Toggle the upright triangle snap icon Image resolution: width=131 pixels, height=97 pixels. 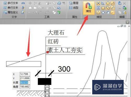click(x=98, y=12)
